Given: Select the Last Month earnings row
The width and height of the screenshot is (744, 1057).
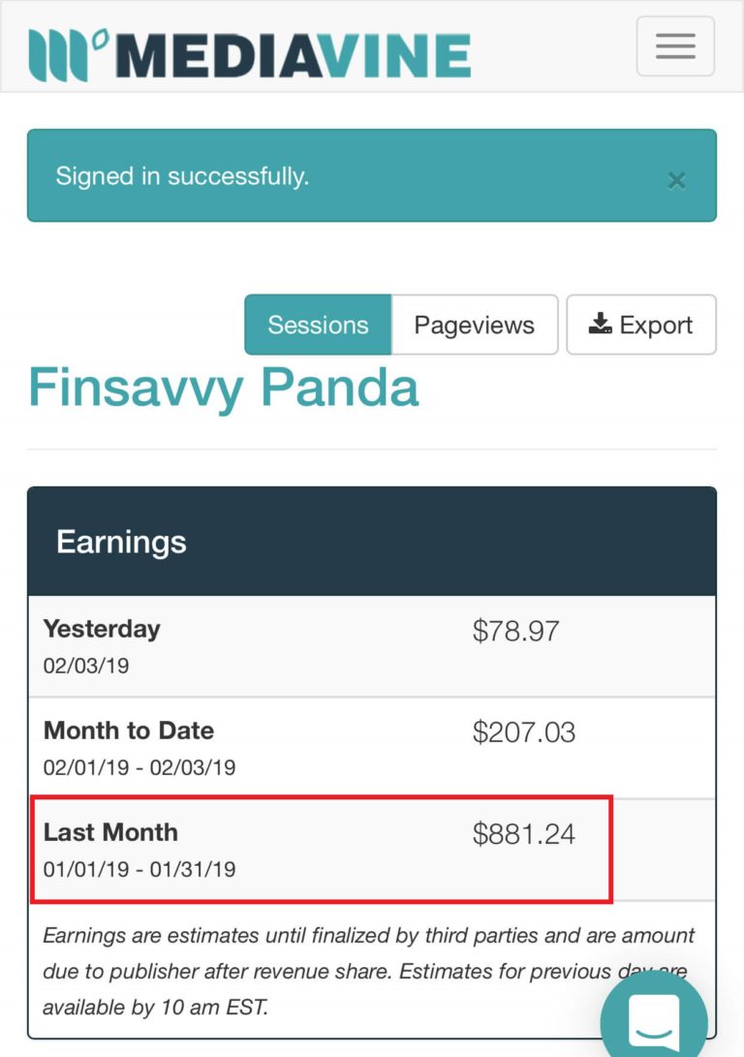Looking at the screenshot, I should [371, 850].
